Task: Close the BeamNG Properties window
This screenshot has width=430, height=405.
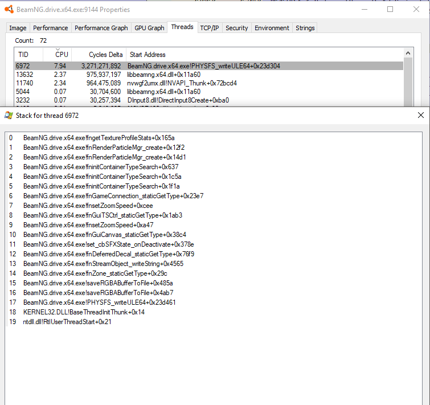Action: [416, 9]
